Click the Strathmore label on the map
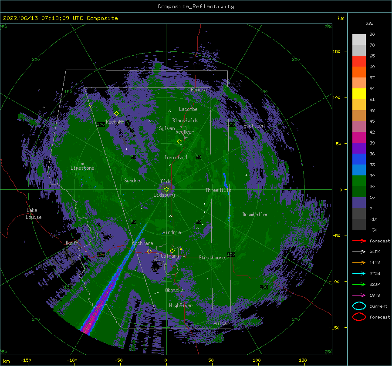The height and width of the screenshot is (366, 392). 212,258
